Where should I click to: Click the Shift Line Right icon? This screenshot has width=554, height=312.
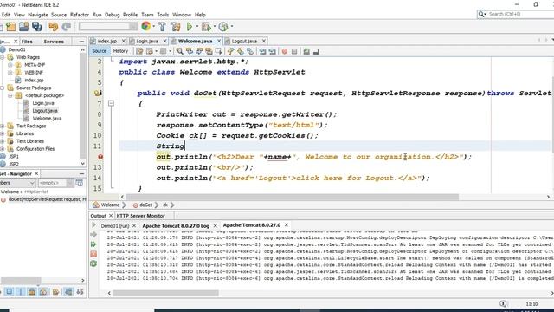click(272, 52)
